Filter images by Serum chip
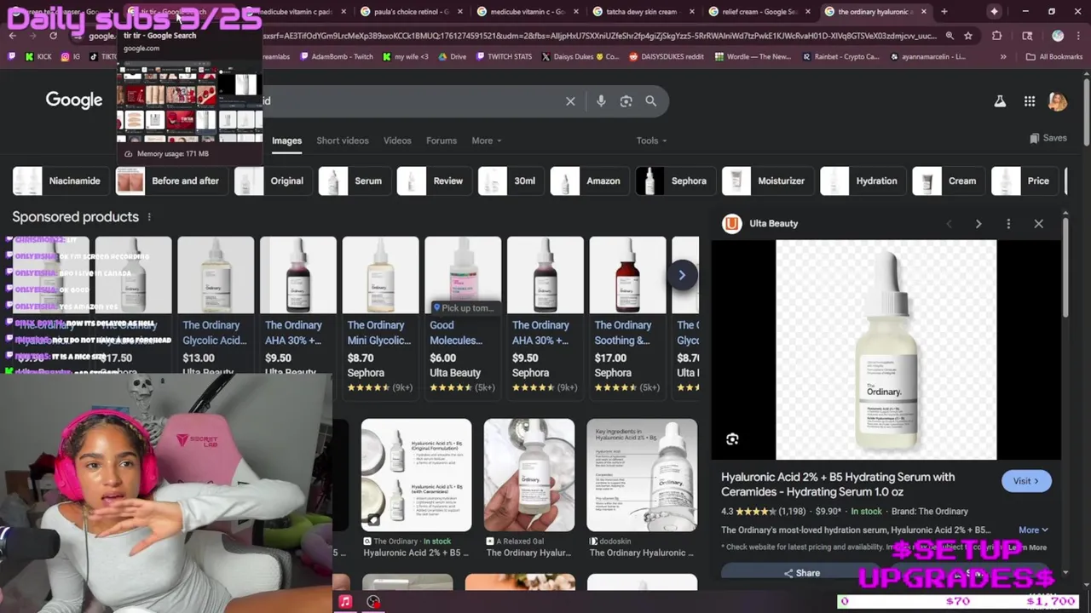 tap(355, 180)
